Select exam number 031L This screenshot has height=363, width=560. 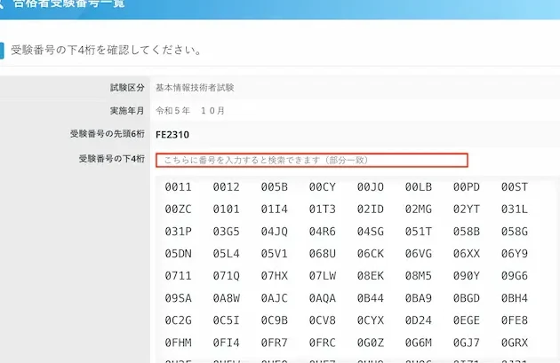tap(515, 209)
